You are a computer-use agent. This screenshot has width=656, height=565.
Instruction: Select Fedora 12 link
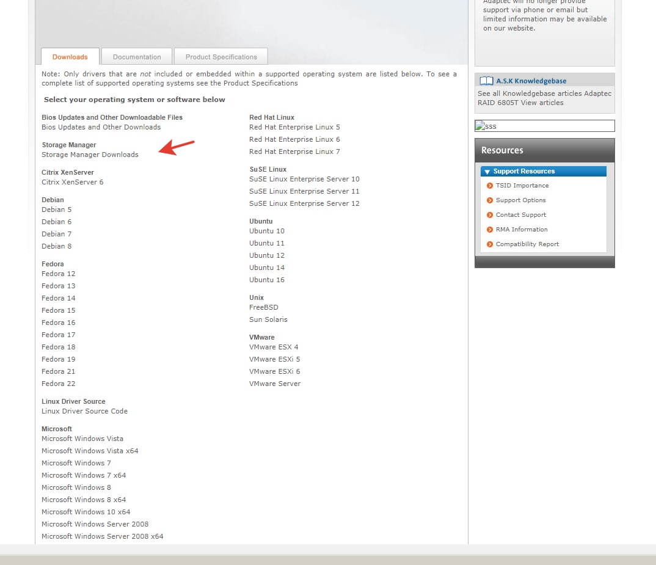(x=58, y=273)
